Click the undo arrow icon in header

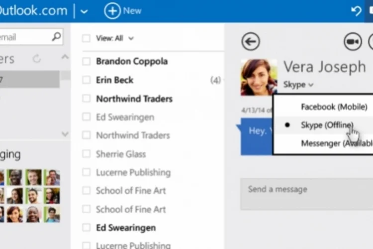(356, 11)
